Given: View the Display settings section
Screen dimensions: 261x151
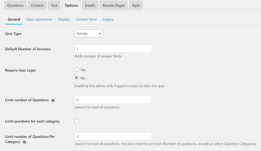Looking at the screenshot, I should click(x=64, y=19).
